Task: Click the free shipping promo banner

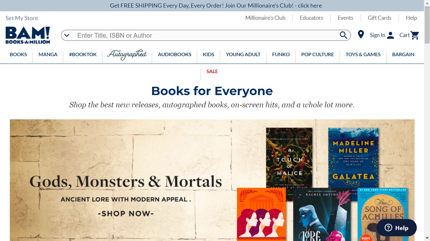Action: (216, 6)
